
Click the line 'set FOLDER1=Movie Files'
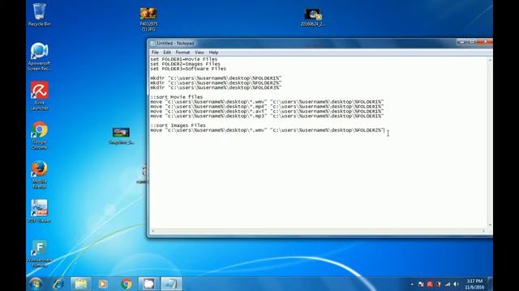[184, 59]
